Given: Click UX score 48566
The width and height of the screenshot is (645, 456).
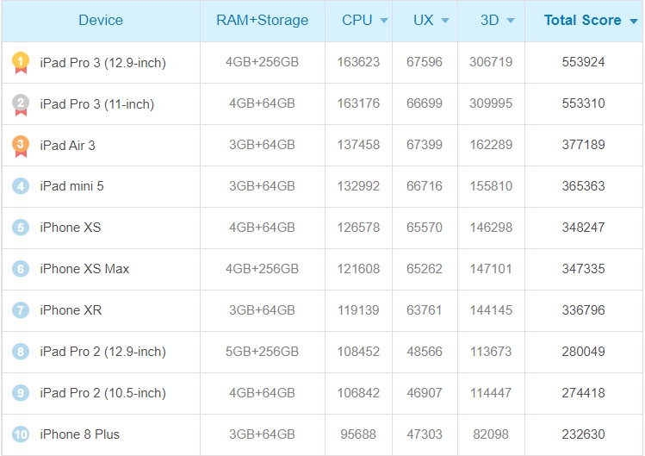Looking at the screenshot, I should [x=425, y=352].
